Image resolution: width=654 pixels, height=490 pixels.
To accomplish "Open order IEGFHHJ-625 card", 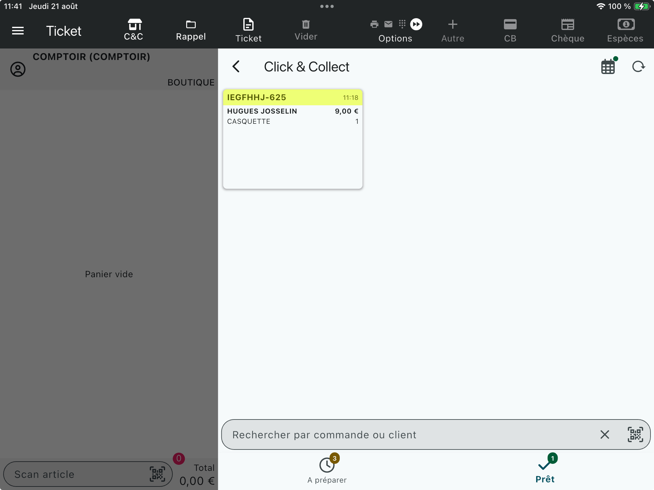I will (293, 139).
